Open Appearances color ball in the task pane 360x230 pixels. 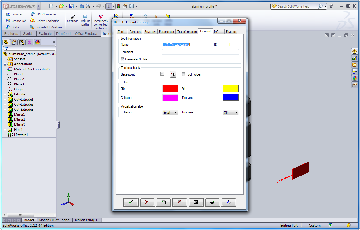click(354, 78)
